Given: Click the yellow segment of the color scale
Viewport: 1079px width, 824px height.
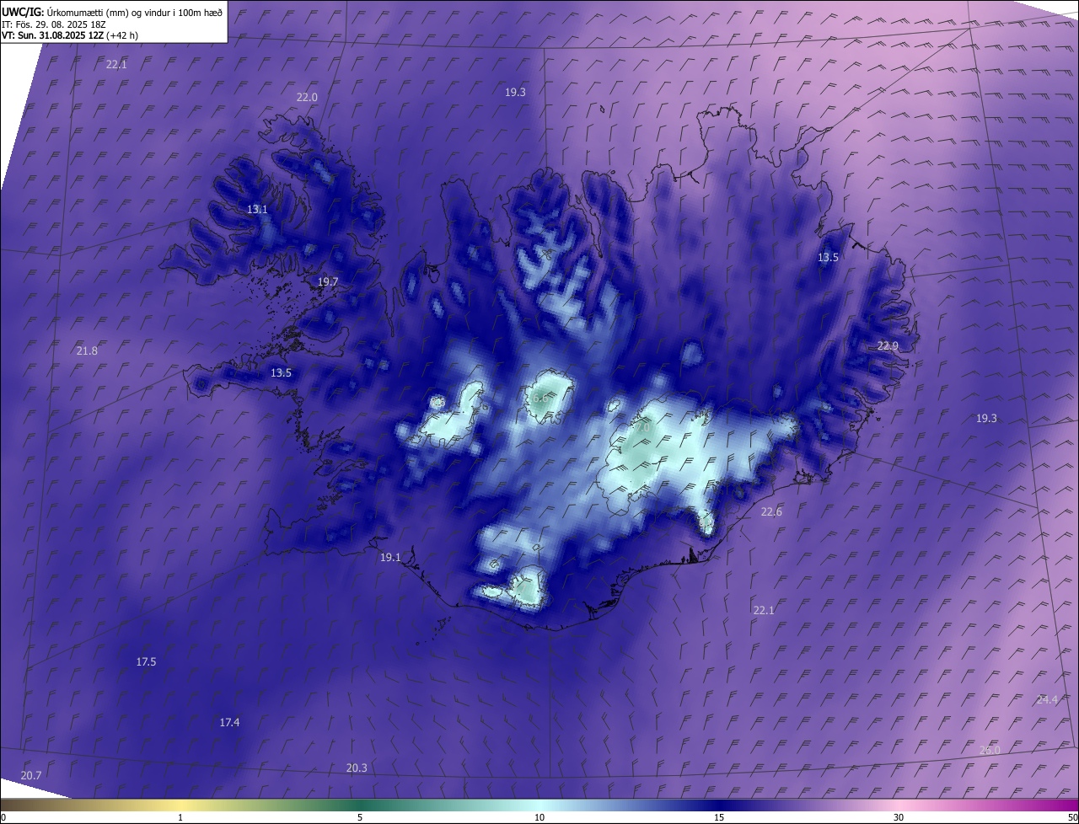Looking at the screenshot, I should (x=181, y=805).
